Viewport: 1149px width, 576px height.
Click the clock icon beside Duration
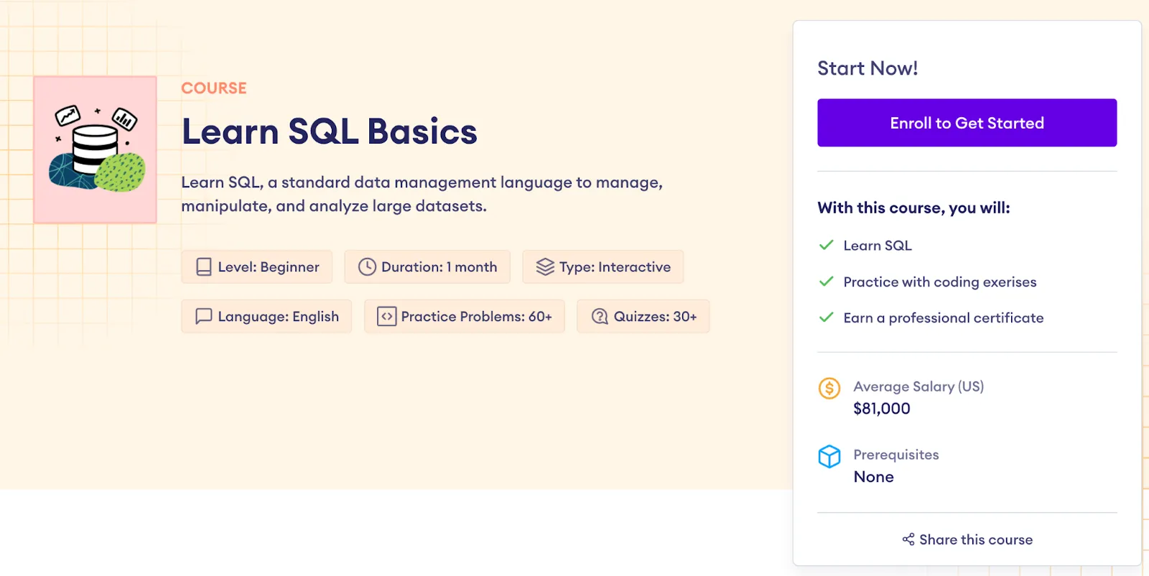tap(367, 267)
